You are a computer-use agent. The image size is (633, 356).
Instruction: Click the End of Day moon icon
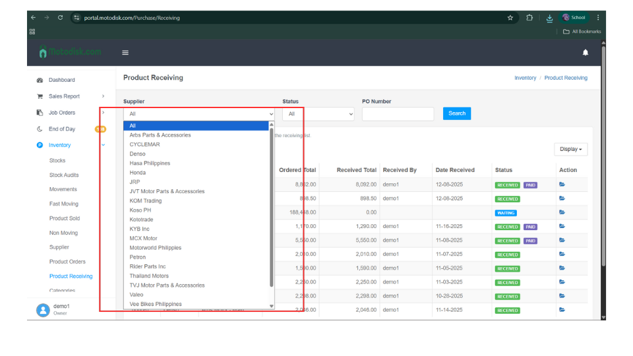(x=40, y=129)
